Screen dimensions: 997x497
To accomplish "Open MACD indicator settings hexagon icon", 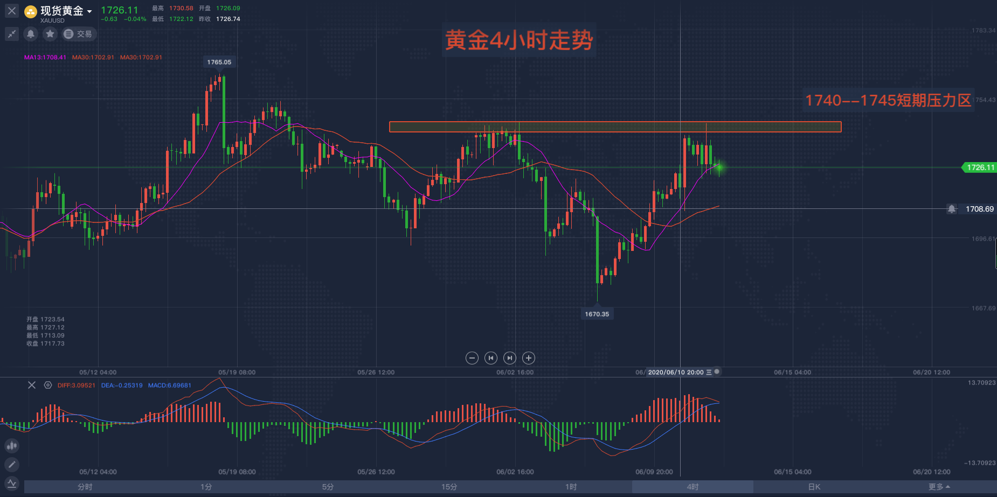I will click(x=48, y=385).
